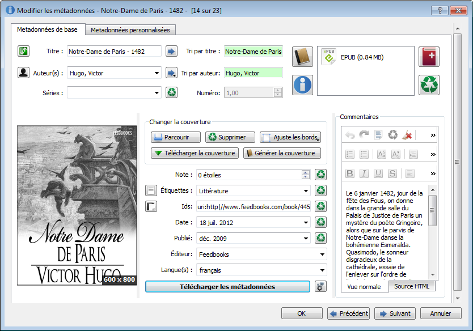Toggle underline in the comments editor
Screen dimensions: 473x331
pos(378,173)
